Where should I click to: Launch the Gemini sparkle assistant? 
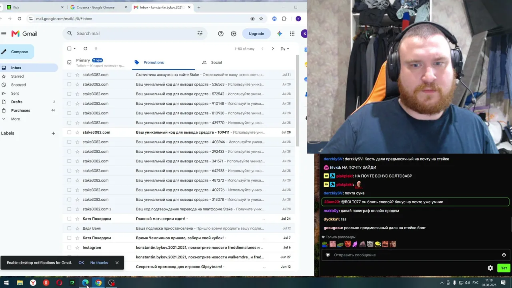point(279,34)
